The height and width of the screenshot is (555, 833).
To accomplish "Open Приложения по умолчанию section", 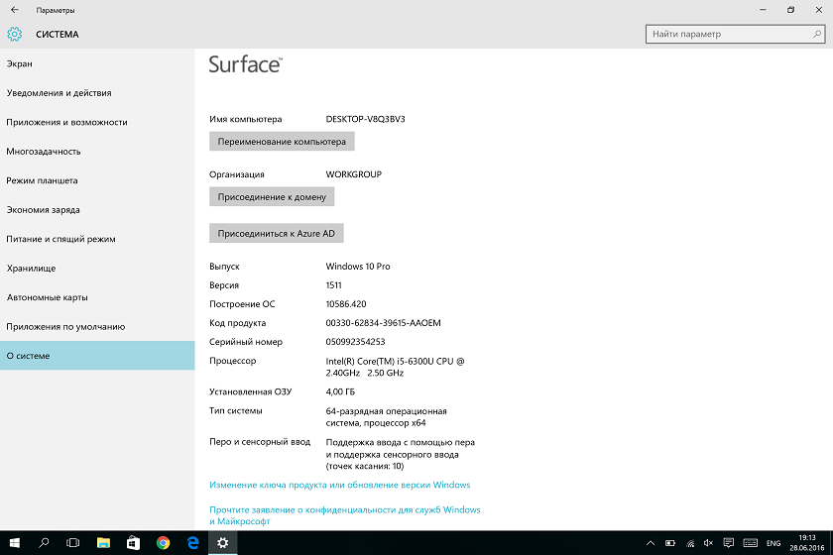I will (97, 327).
